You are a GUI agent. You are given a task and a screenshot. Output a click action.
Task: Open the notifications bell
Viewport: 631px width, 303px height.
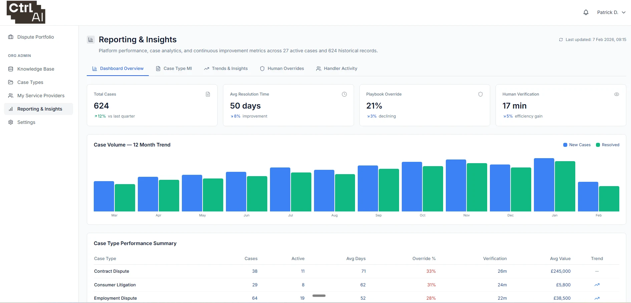[x=586, y=12]
